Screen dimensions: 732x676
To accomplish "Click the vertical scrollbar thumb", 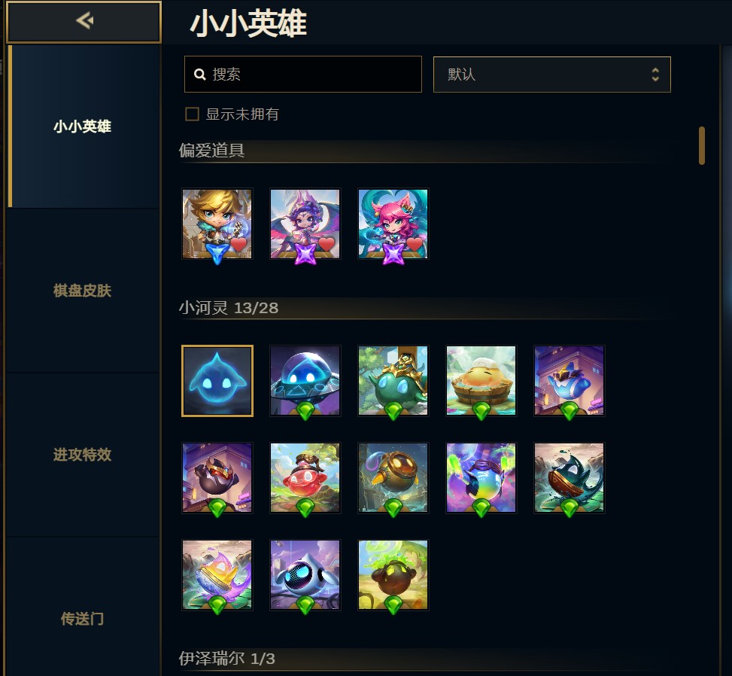I will click(702, 145).
